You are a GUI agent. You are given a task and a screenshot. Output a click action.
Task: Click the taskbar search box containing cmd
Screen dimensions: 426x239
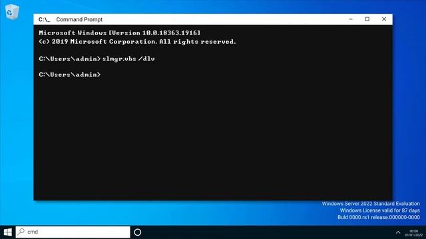73,232
